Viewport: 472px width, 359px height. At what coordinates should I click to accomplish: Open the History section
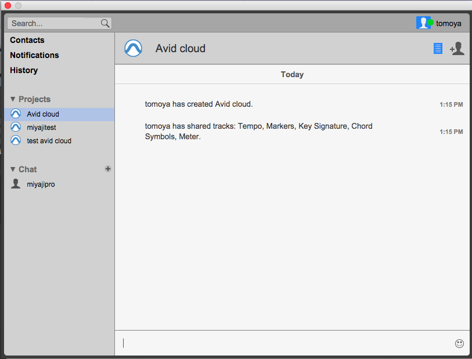click(24, 70)
